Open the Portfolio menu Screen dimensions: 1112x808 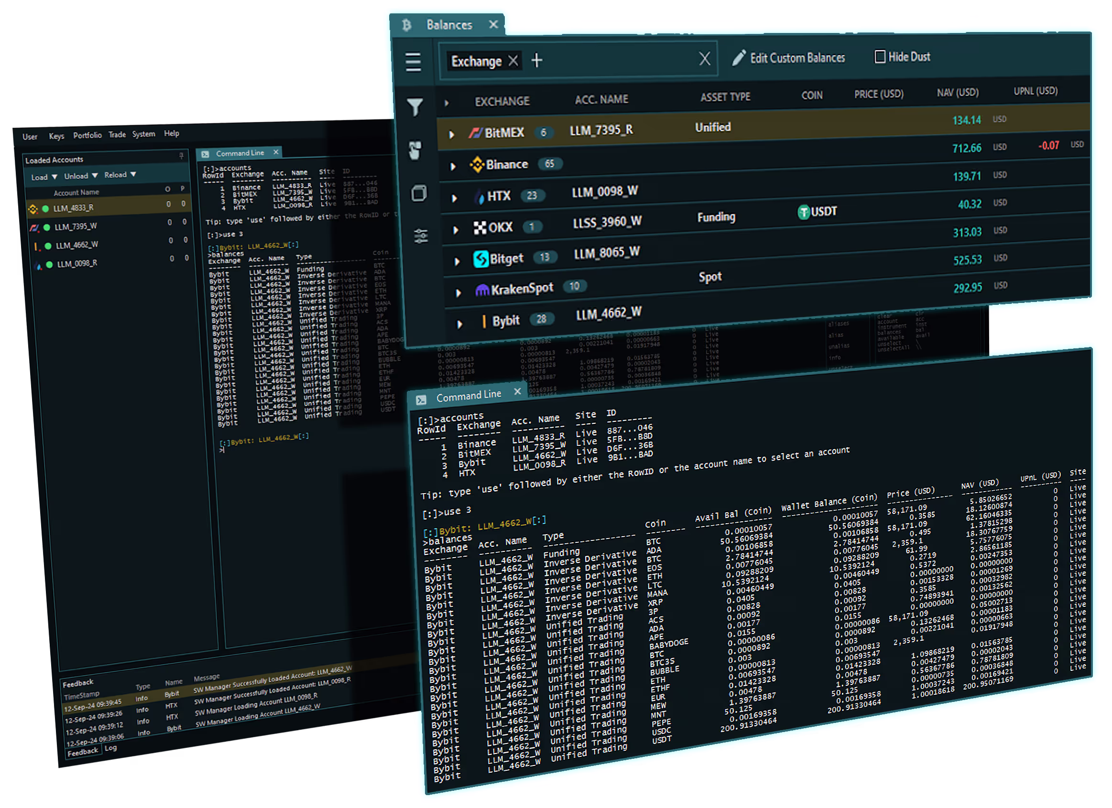pos(87,135)
